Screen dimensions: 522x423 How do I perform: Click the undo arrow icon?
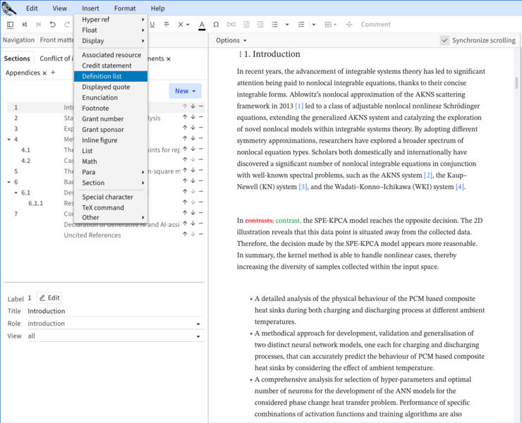click(x=52, y=24)
